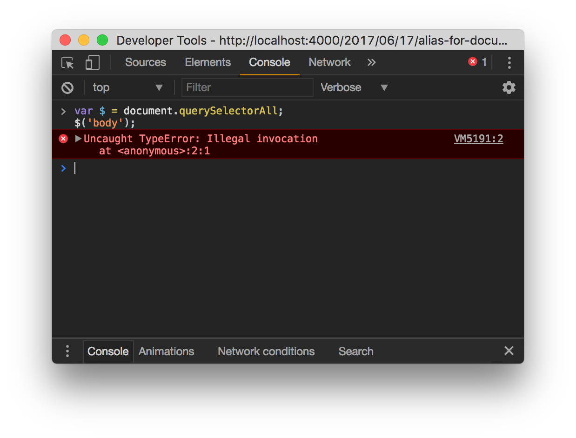The height and width of the screenshot is (438, 576).
Task: Follow the VM5191:2 source link
Action: point(478,139)
